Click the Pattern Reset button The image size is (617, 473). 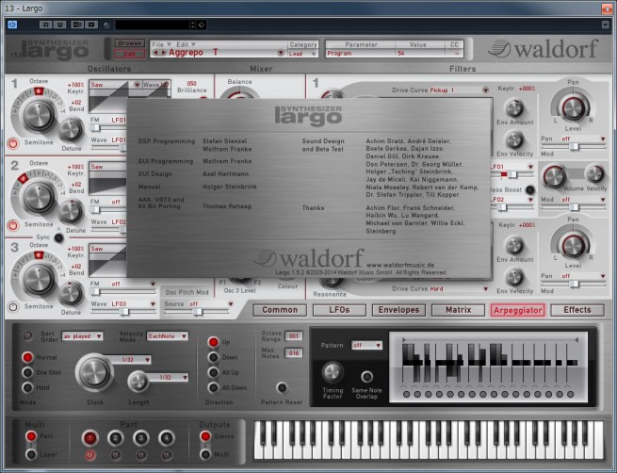(282, 388)
